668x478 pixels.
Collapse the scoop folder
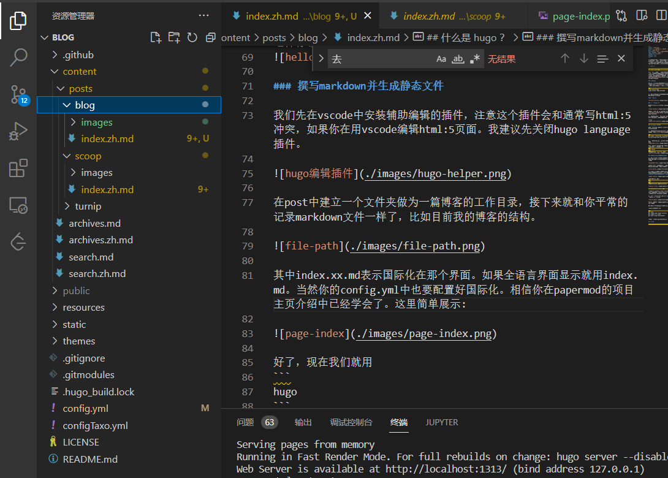88,156
